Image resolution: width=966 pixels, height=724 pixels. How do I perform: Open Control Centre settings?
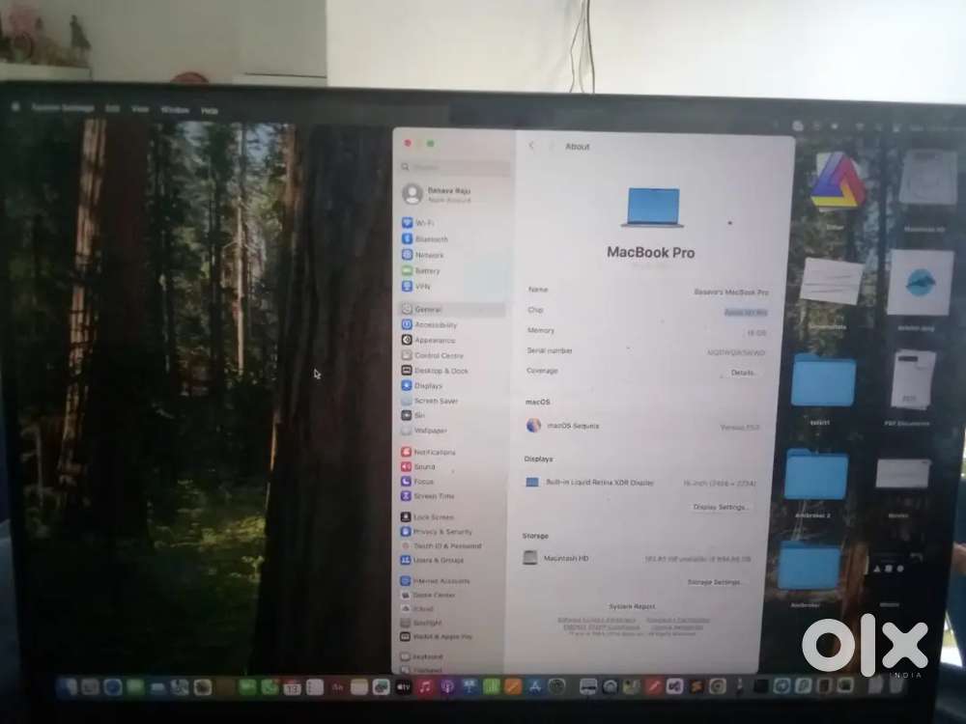(x=438, y=356)
